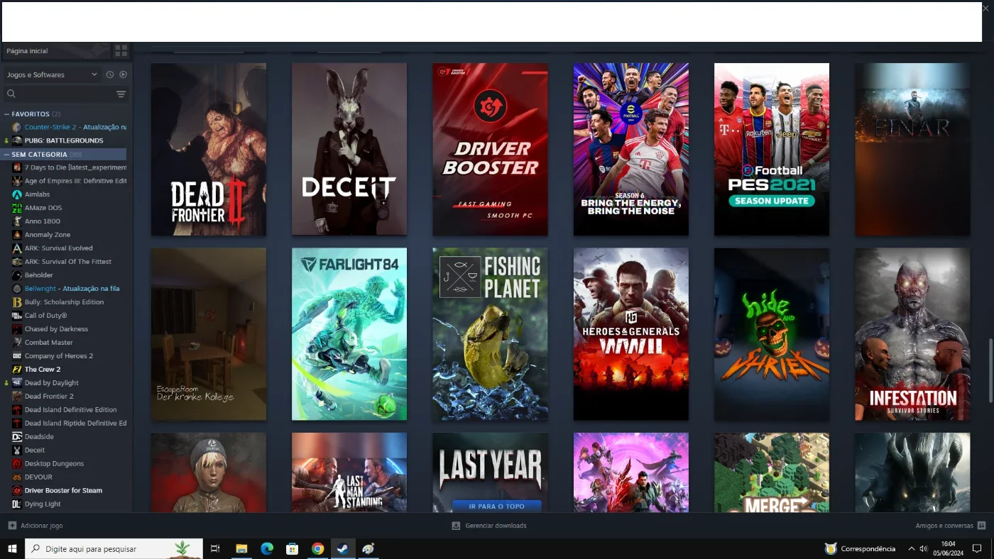
Task: Open the Dead Frontier II game cover
Action: tap(209, 150)
